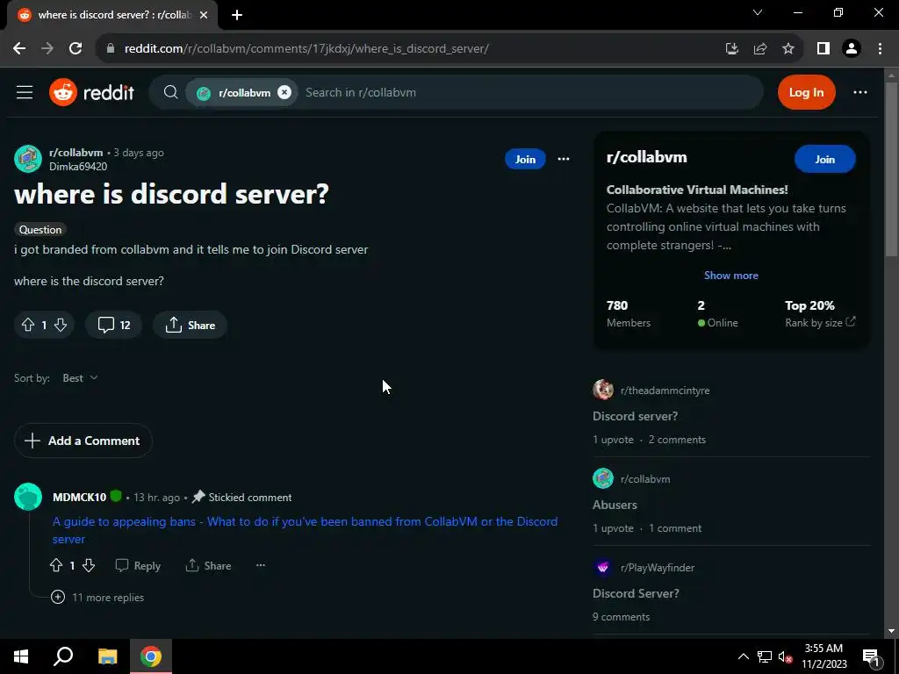Reload the page

pyautogui.click(x=76, y=49)
